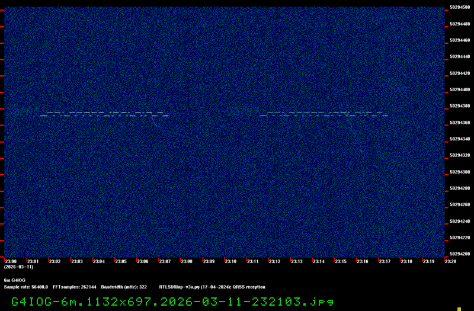Click the 23:03 time axis label
Viewport: 474px width, 311px height.
(77, 261)
